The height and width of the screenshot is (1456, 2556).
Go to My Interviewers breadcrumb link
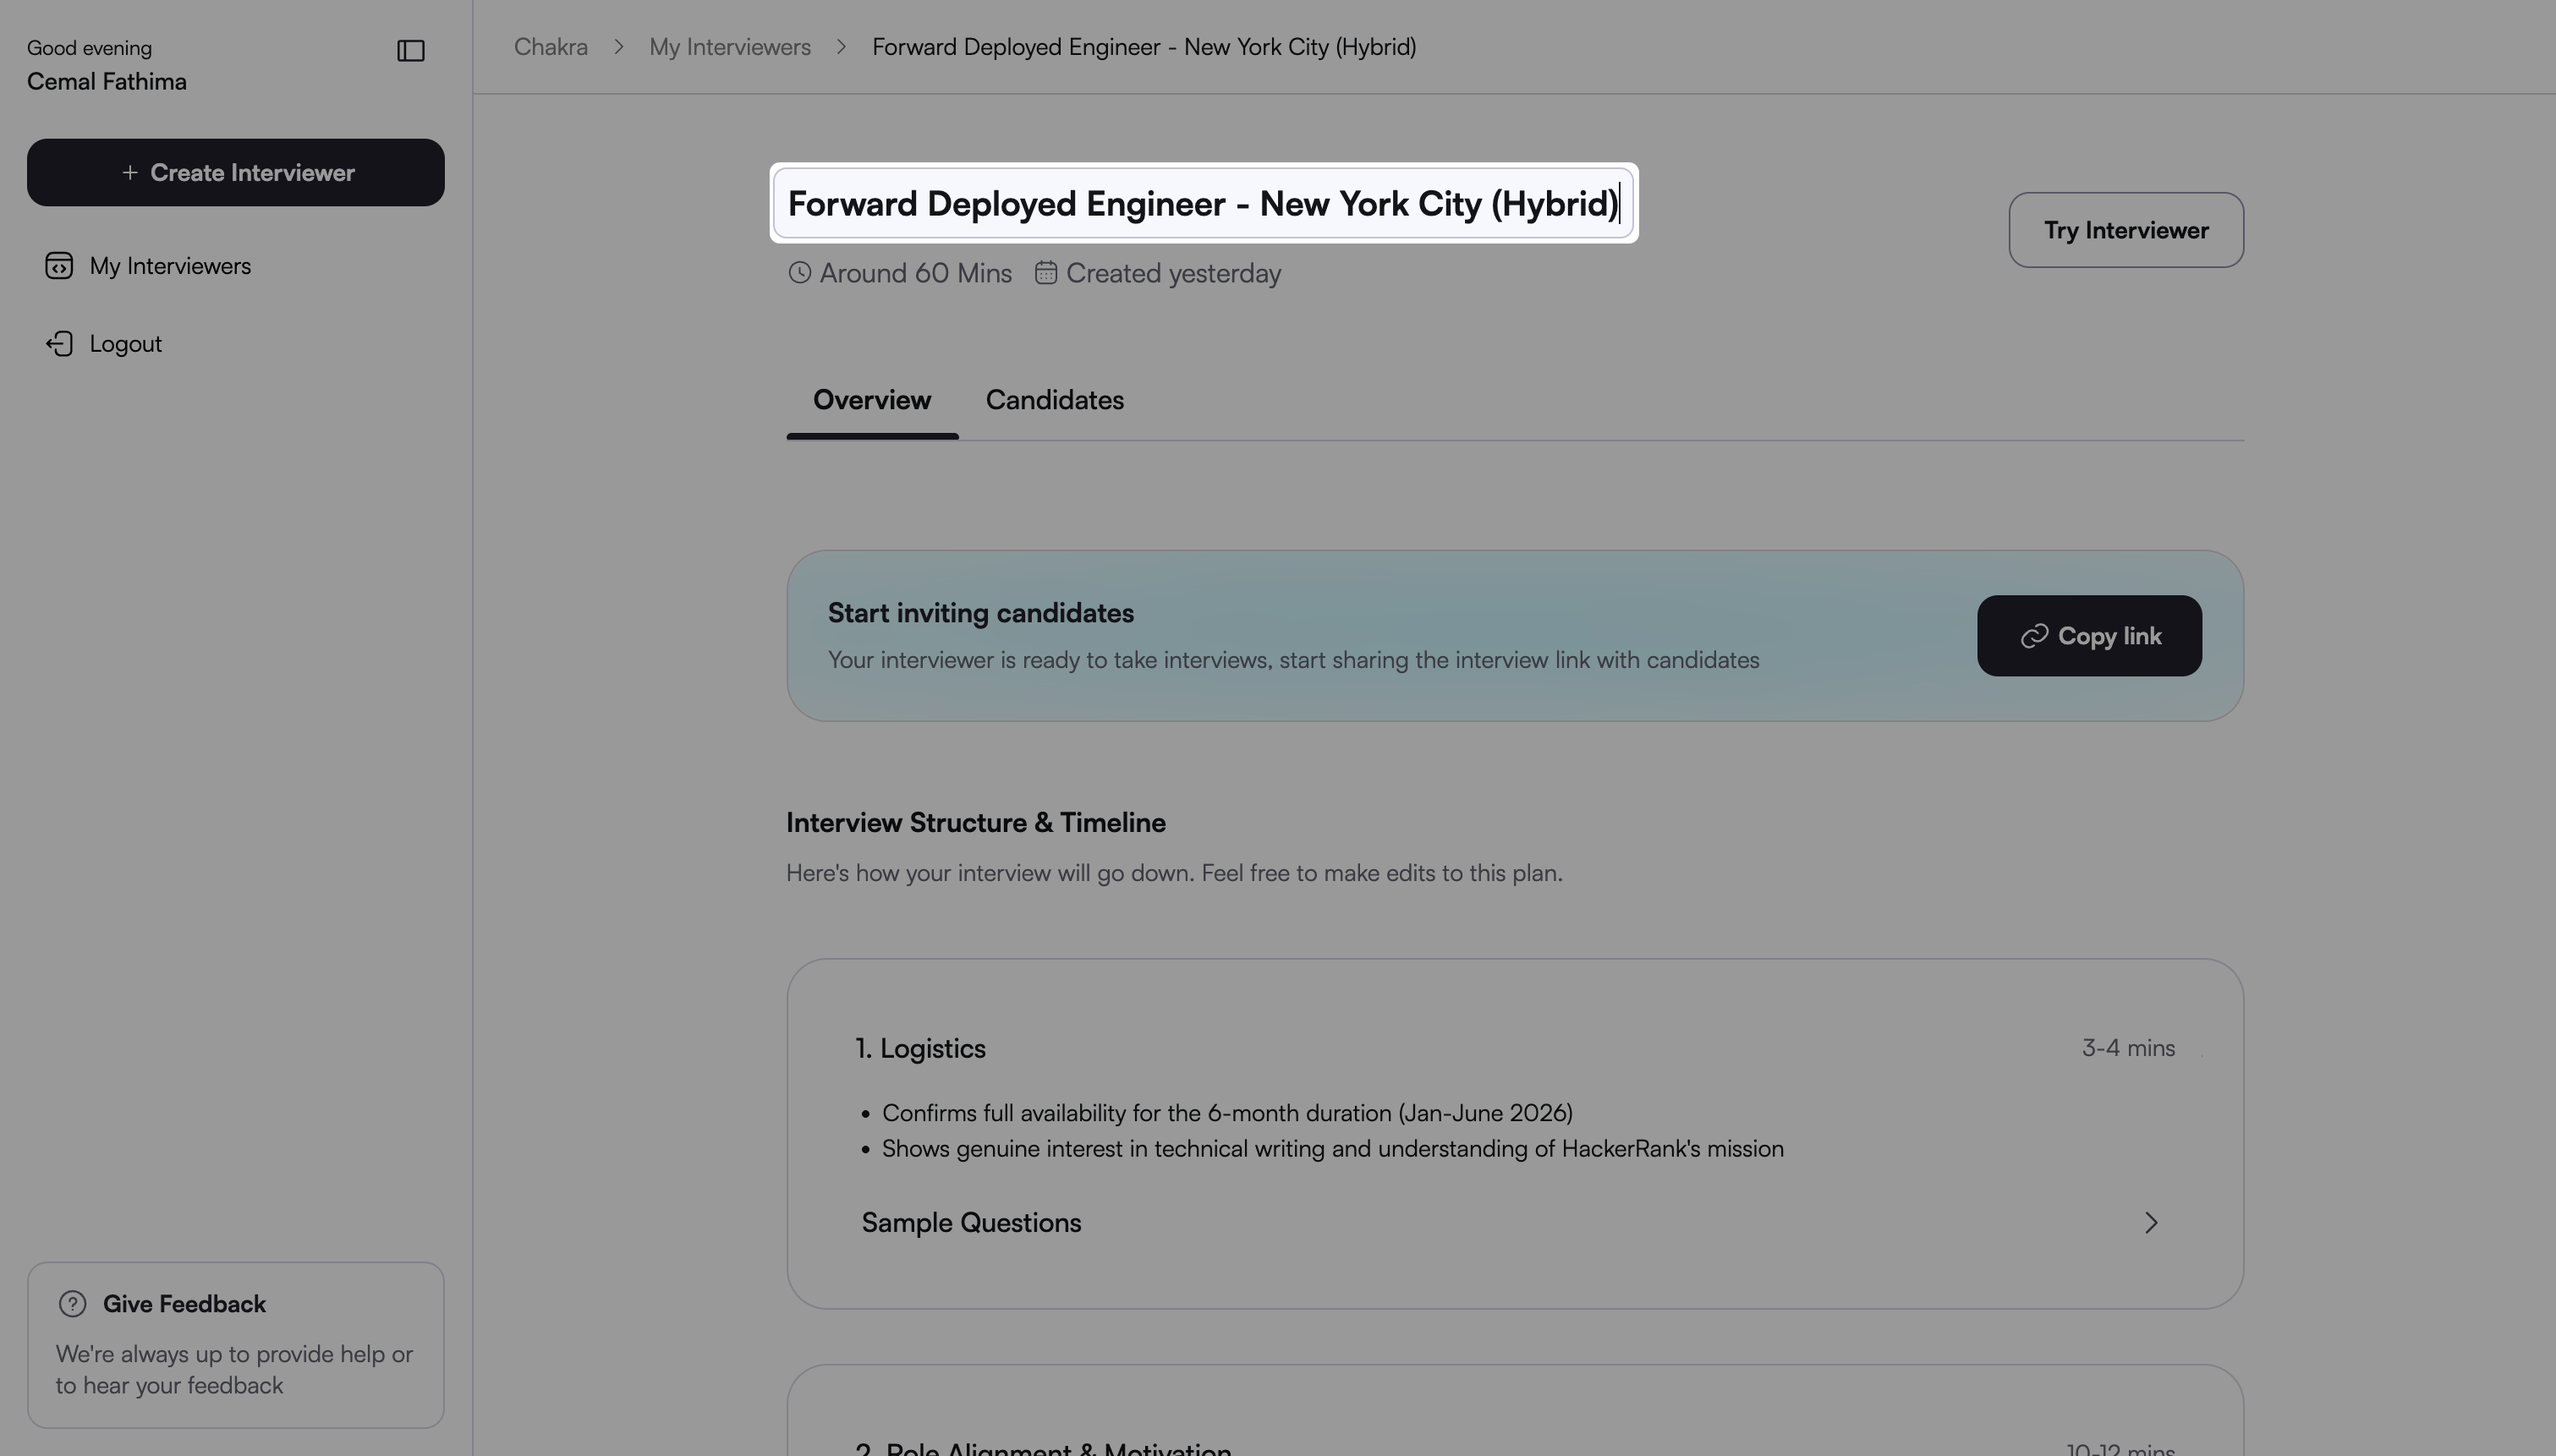coord(730,47)
